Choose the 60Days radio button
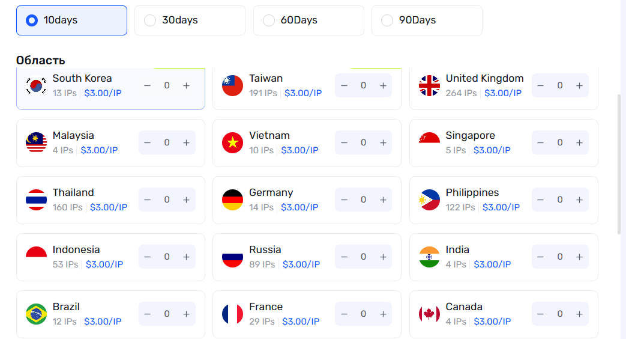This screenshot has height=339, width=626. (269, 20)
